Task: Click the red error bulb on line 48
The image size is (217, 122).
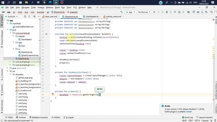Action: pyautogui.click(x=53, y=94)
